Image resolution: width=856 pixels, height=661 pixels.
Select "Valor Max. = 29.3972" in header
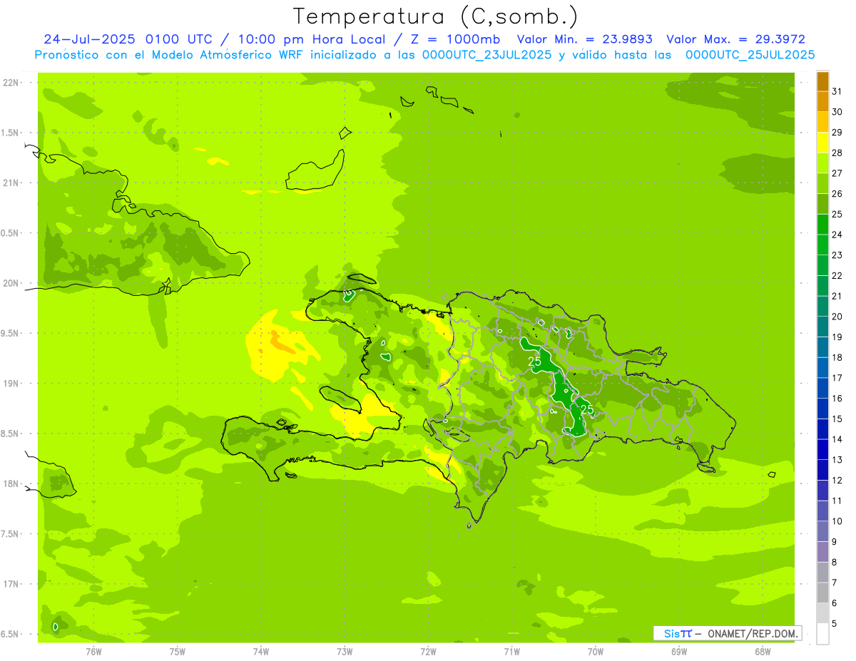(x=736, y=39)
